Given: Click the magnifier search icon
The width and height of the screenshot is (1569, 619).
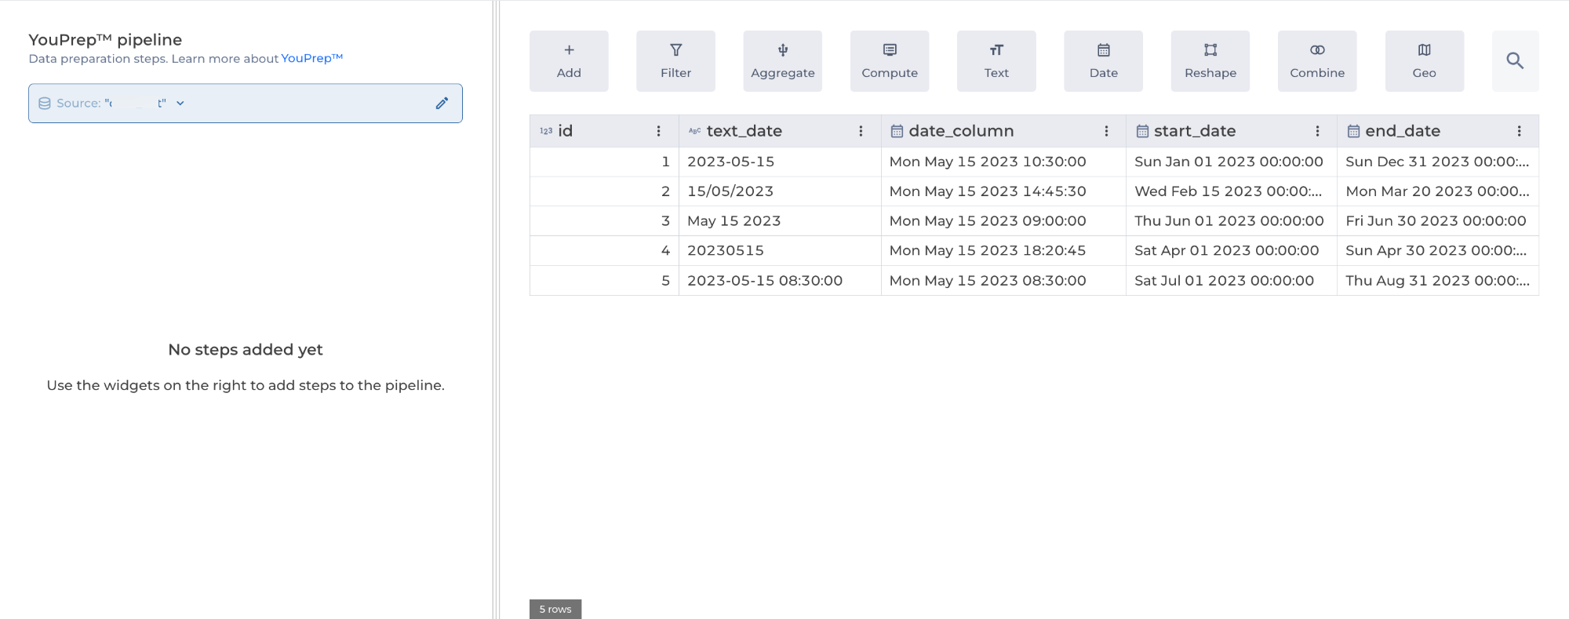Looking at the screenshot, I should [1515, 61].
